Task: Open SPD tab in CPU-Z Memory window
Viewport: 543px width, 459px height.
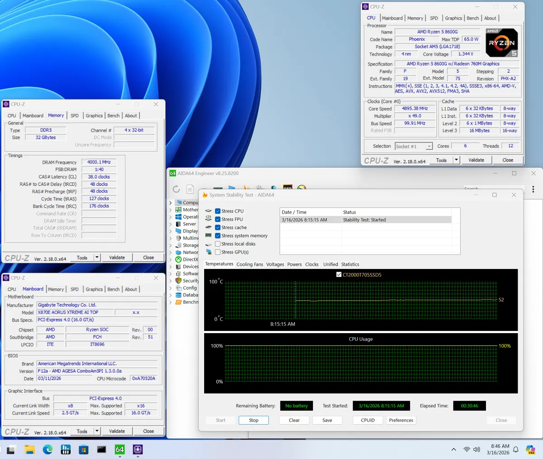Action: click(75, 115)
